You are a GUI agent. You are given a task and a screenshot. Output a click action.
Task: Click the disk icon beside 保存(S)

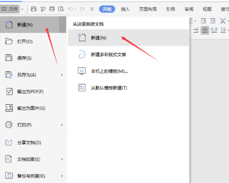(9, 58)
